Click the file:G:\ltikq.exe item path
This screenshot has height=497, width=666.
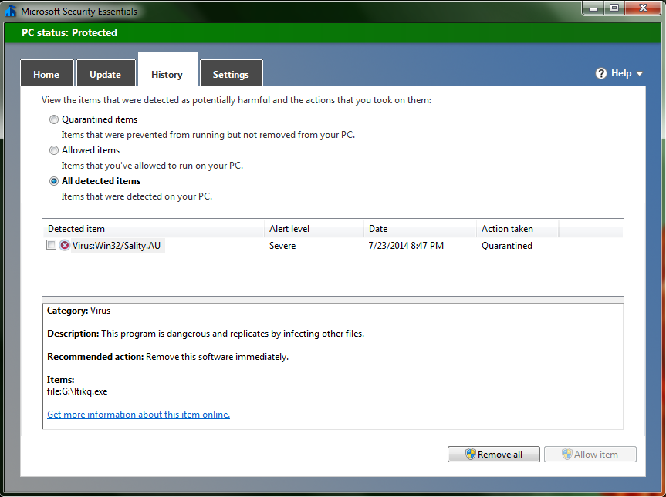(77, 391)
